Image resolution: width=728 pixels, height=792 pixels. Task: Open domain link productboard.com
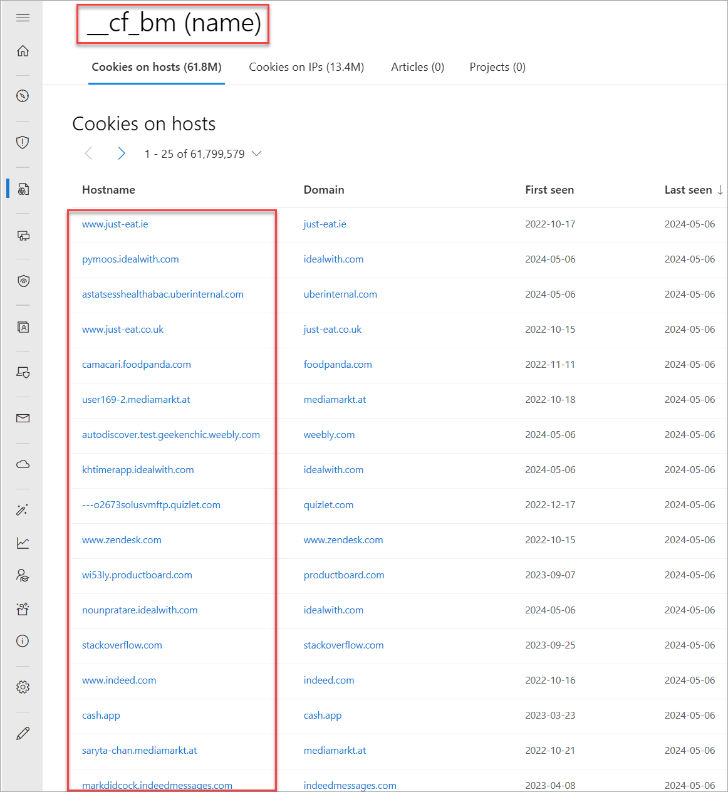(344, 575)
